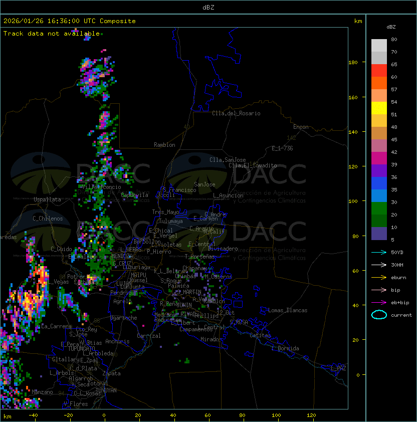Click the 'Clla.del_Rosario' map label
The image size is (417, 422).
pos(236,113)
